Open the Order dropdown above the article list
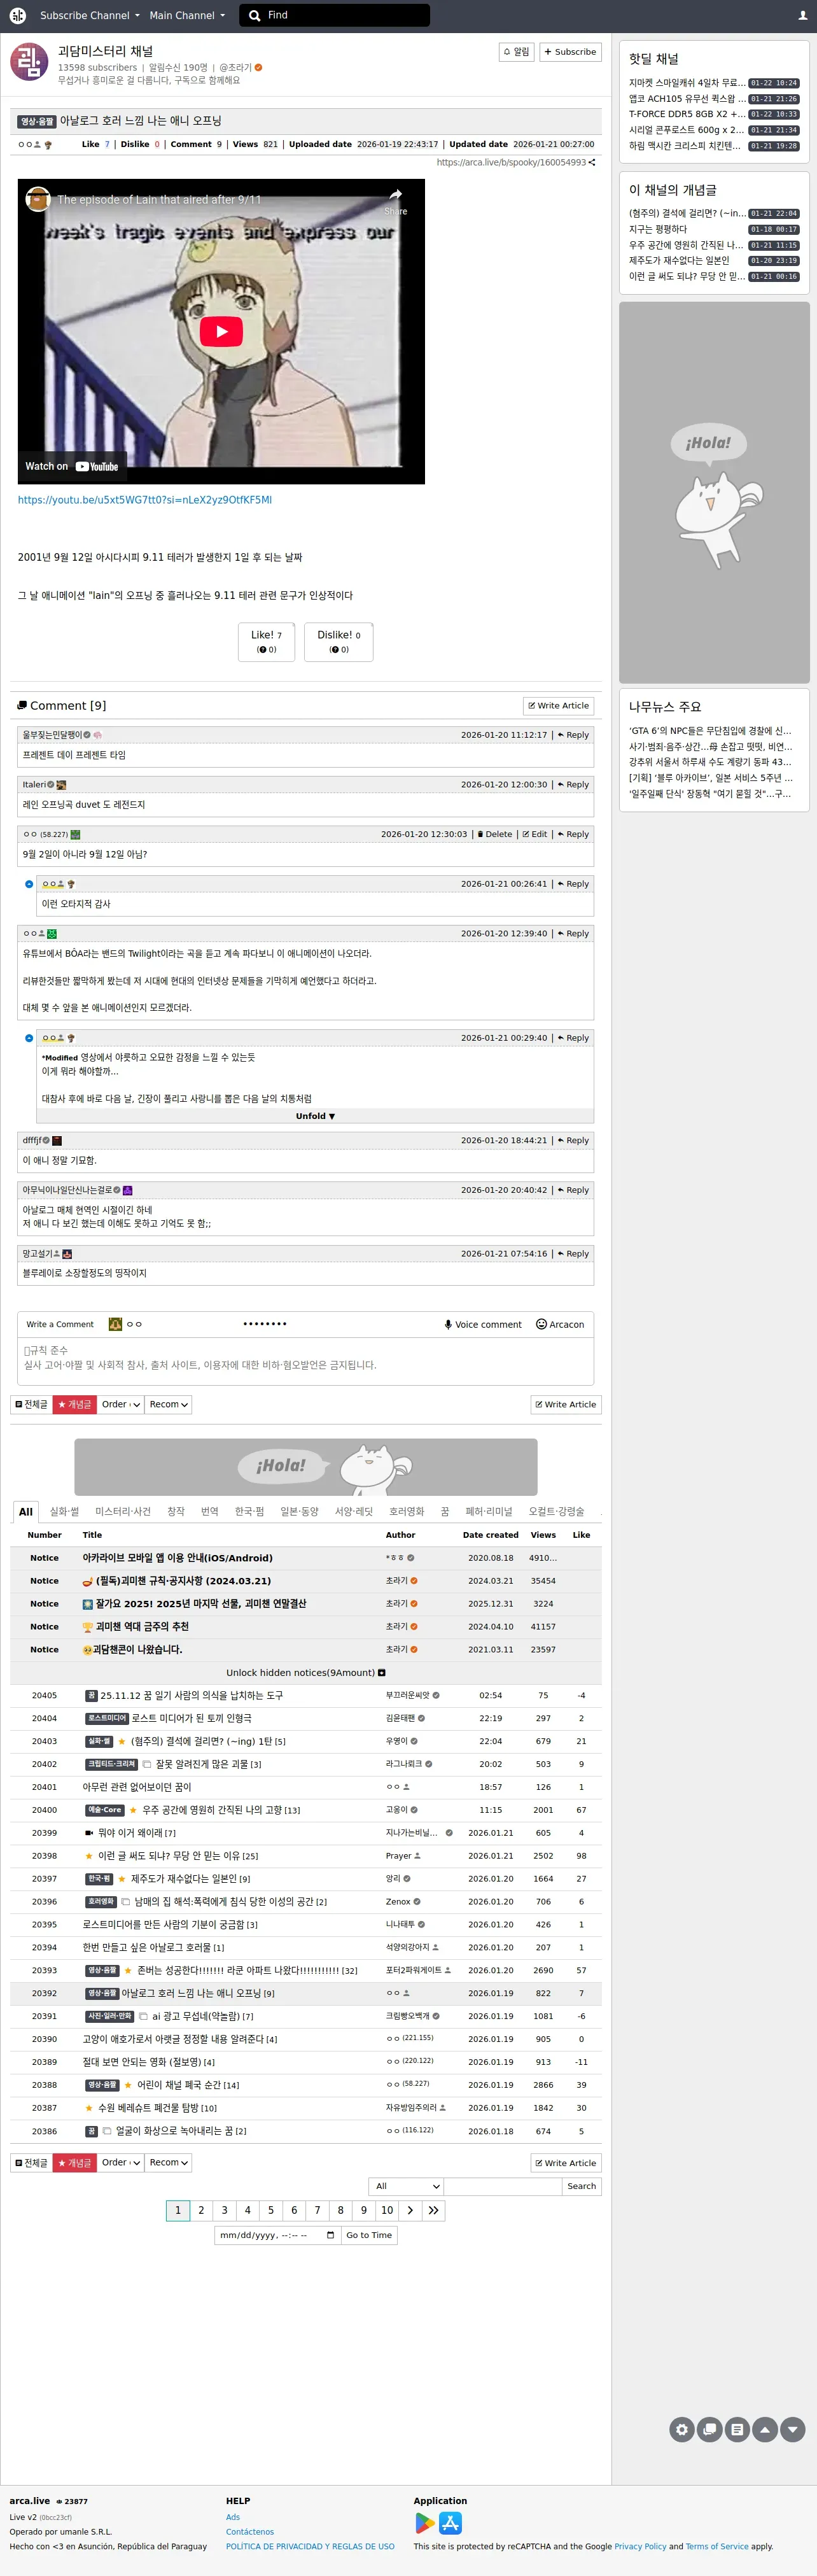The width and height of the screenshot is (817, 2576). pyautogui.click(x=120, y=1405)
